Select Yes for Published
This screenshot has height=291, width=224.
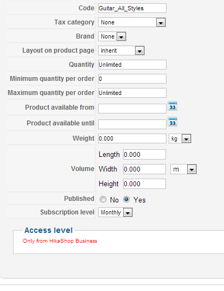pos(126,199)
